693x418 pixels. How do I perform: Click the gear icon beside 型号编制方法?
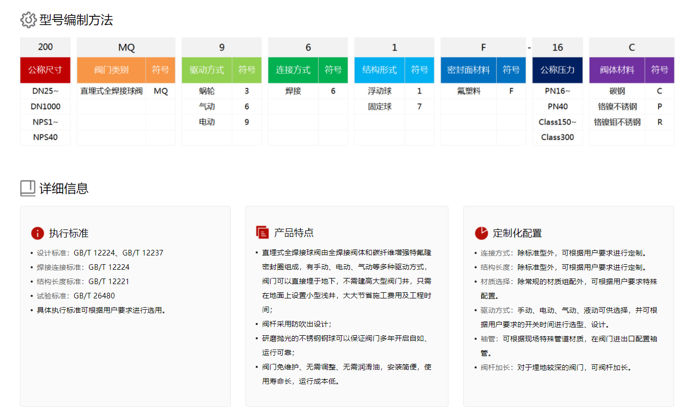[28, 20]
